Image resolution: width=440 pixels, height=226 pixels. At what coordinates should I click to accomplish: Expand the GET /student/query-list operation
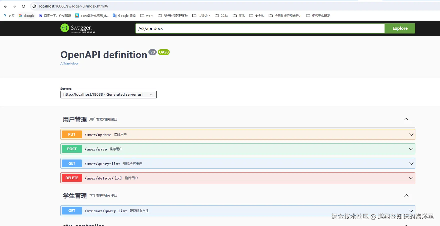411,211
